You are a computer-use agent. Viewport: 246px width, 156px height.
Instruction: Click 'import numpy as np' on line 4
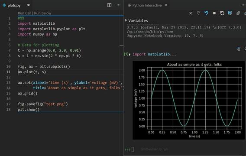pyautogui.click(x=37, y=34)
